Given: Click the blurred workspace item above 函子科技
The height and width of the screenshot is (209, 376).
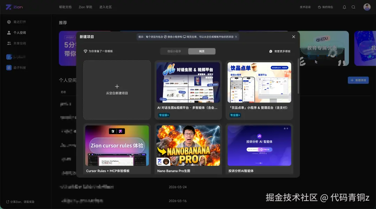Looking at the screenshot, I should pos(16,57).
